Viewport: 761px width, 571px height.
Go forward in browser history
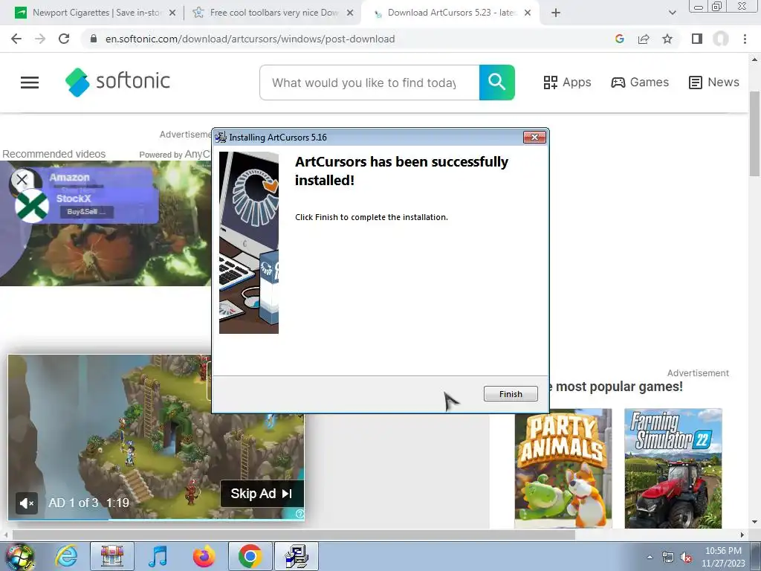pos(40,39)
